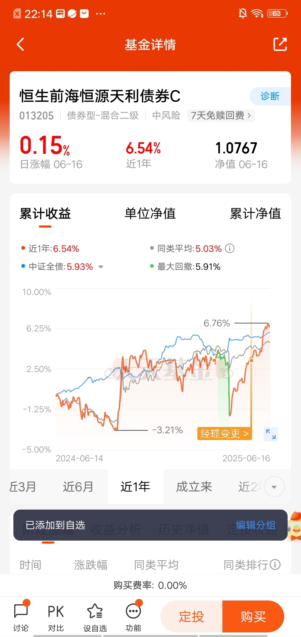This screenshot has height=637, width=301.
Task: Expand the time range dropdown circle
Action: [x=274, y=487]
